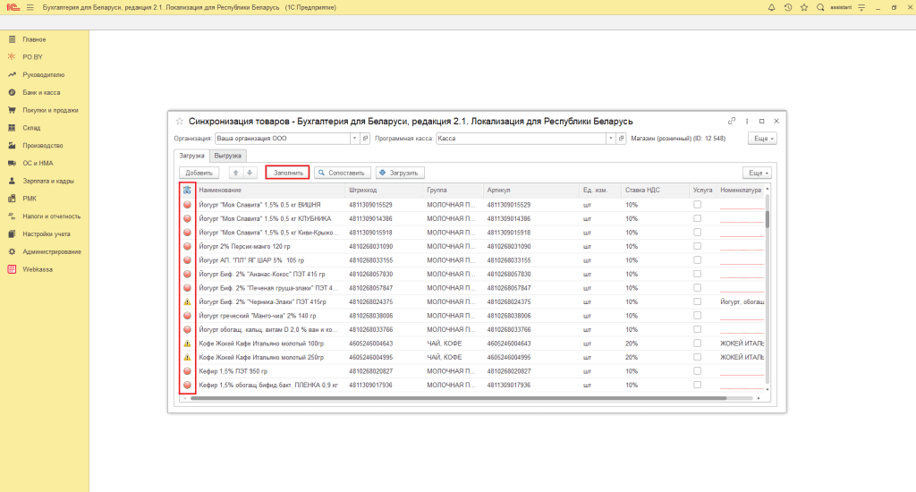Click the Организация input field
Image resolution: width=916 pixels, height=492 pixels.
point(283,139)
